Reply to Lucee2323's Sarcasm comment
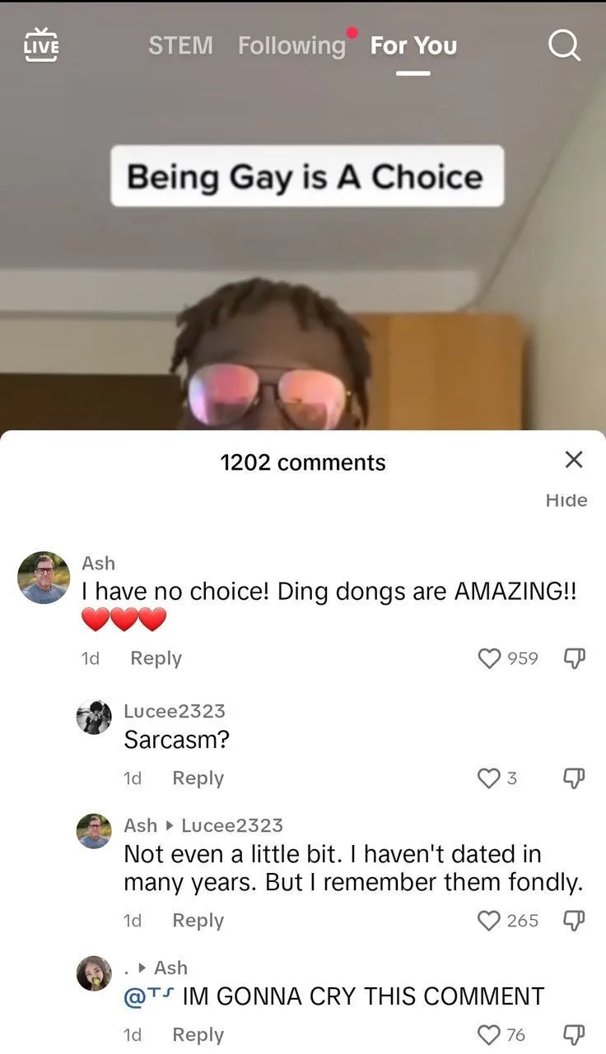 198,778
